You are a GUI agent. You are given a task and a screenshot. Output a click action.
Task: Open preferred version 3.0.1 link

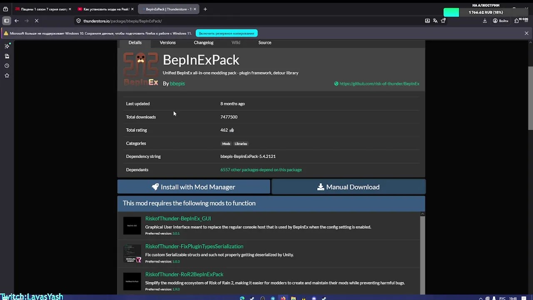pos(176,233)
